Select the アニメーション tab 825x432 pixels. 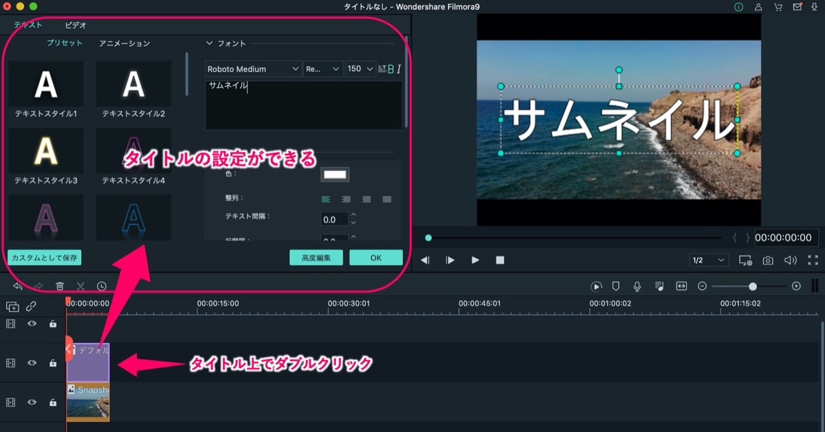click(x=124, y=43)
